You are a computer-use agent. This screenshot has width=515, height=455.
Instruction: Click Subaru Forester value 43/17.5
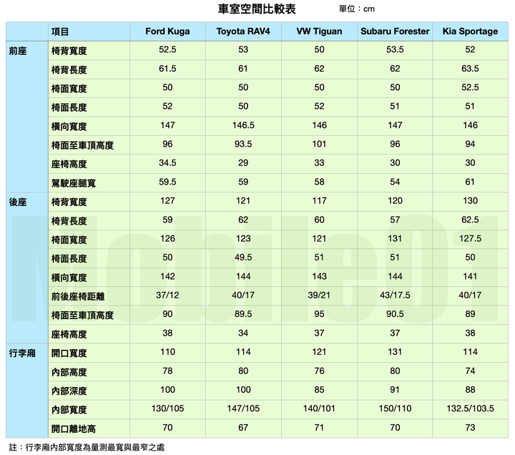[x=395, y=295]
